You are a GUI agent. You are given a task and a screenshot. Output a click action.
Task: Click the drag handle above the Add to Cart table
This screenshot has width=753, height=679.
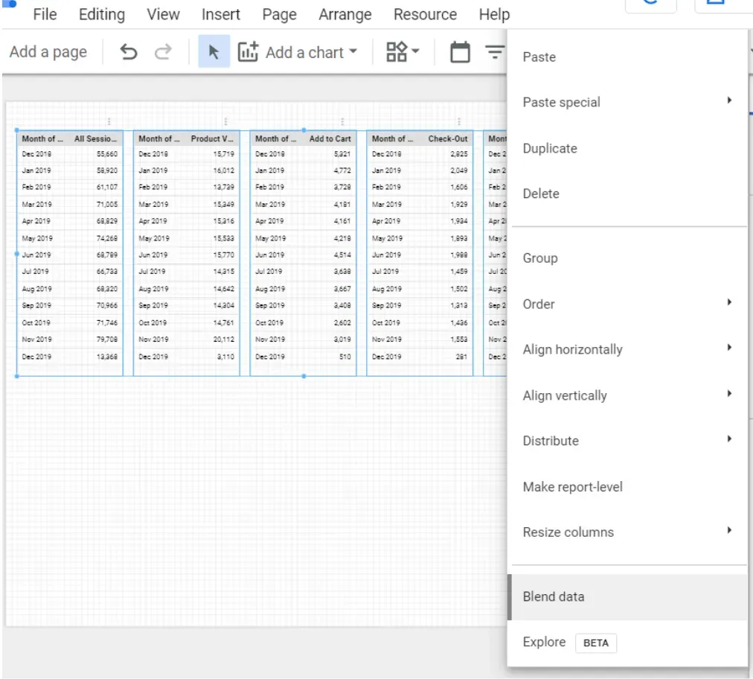tap(342, 121)
